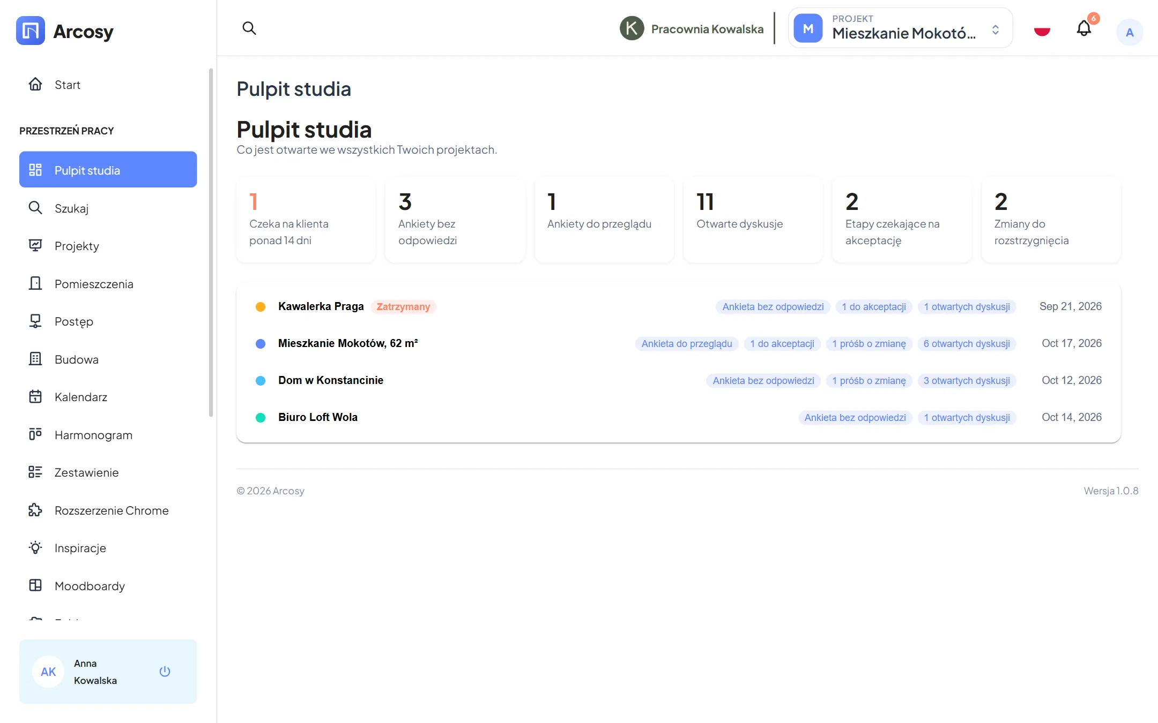Click the Zestawienie list icon
The height and width of the screenshot is (723, 1158).
tap(35, 472)
